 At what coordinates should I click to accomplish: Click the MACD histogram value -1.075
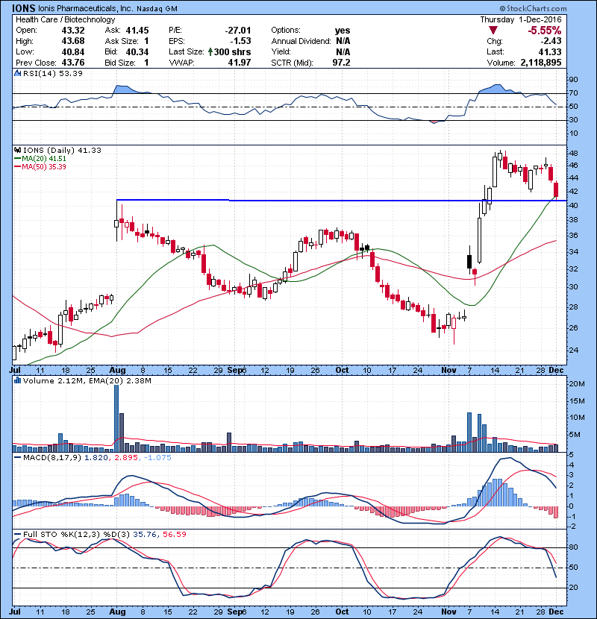157,458
